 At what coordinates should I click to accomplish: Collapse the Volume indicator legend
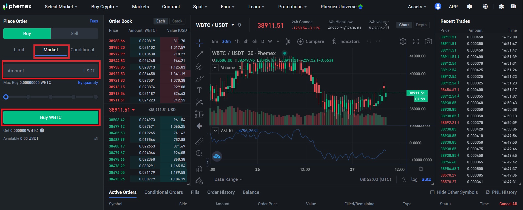pos(215,67)
